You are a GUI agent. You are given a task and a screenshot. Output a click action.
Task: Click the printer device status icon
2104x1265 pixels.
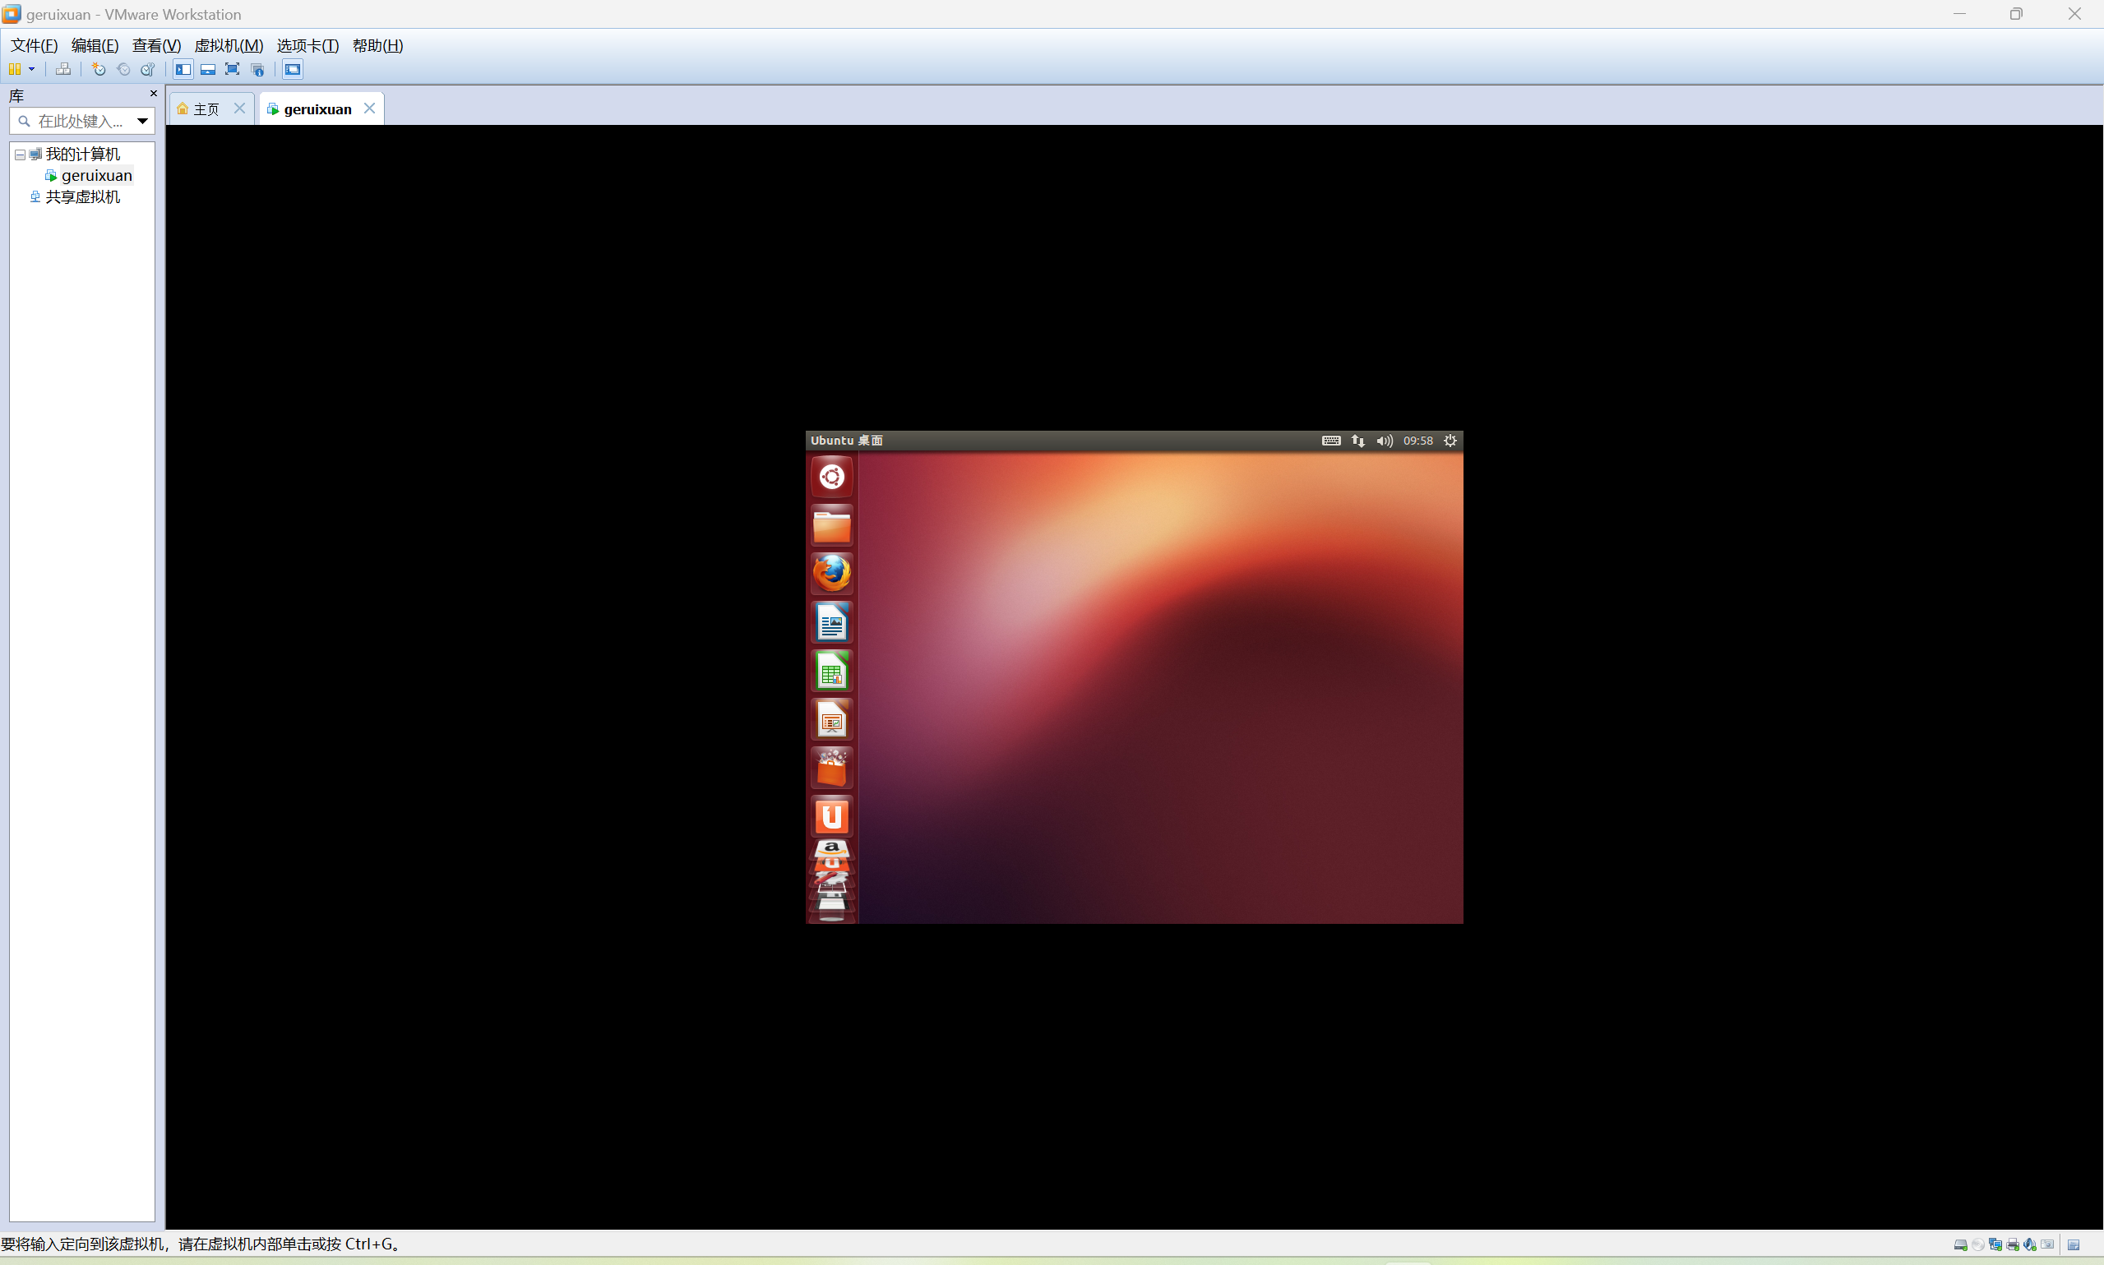pyautogui.click(x=2013, y=1244)
